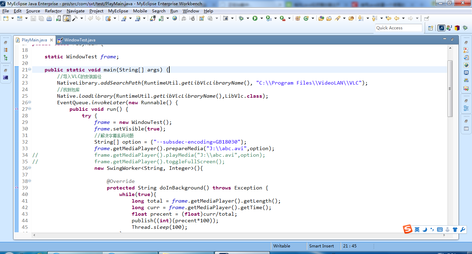Click the New Java Class green icon
This screenshot has height=254, width=472.
pos(306,18)
